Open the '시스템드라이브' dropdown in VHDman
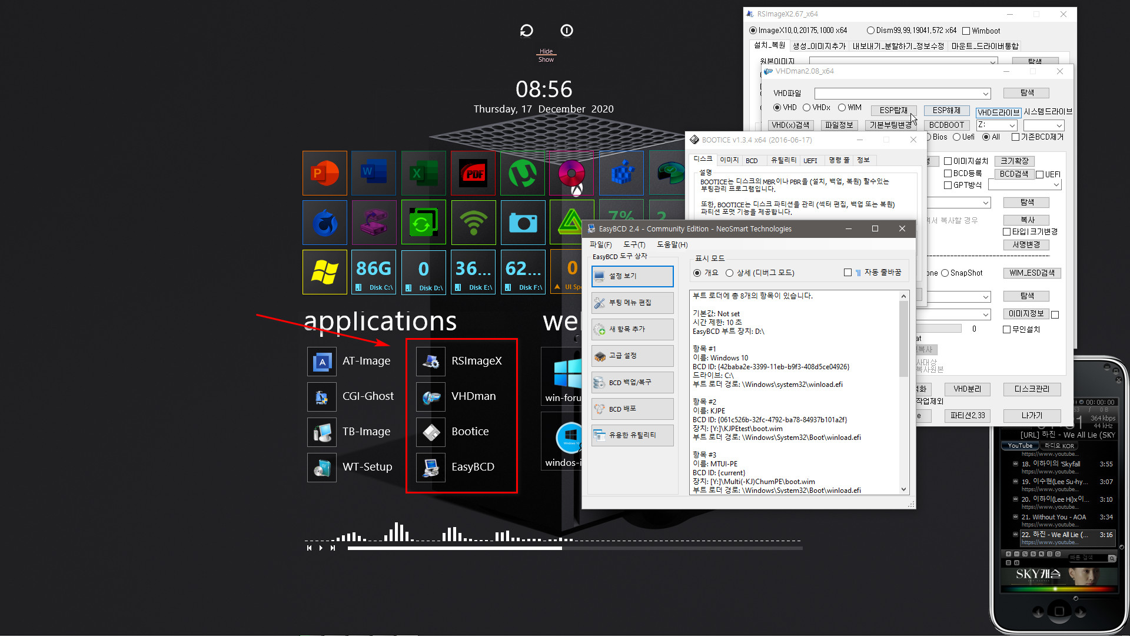The image size is (1130, 636). 1059,125
